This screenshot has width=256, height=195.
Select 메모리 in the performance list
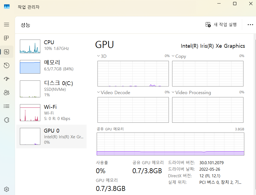coord(51,65)
